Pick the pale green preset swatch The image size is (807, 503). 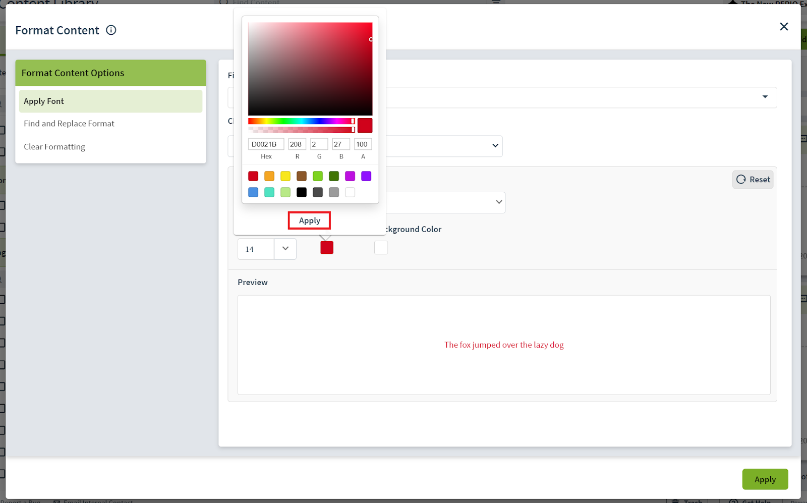(285, 192)
